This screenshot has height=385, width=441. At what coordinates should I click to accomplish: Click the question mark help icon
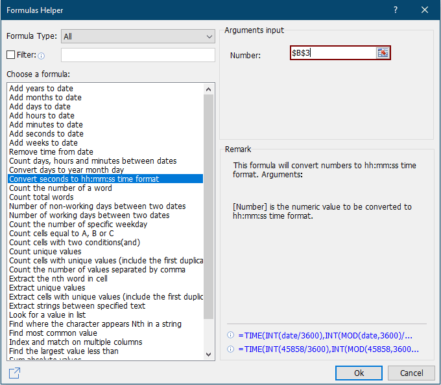(396, 10)
